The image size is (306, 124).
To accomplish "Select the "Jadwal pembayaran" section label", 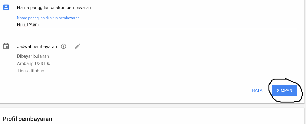I will click(x=37, y=47).
